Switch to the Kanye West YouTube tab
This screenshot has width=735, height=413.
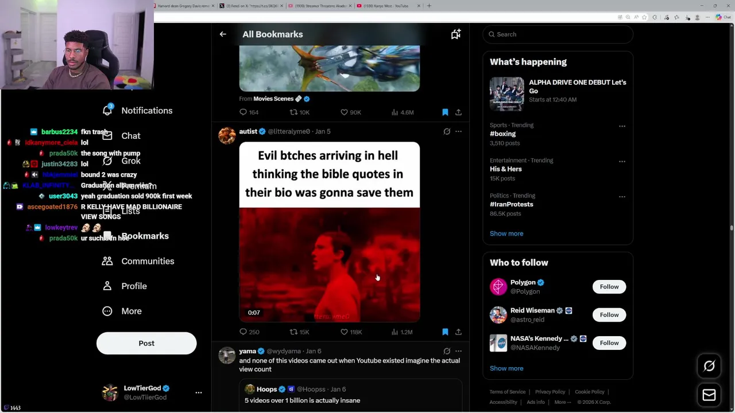pyautogui.click(x=388, y=6)
